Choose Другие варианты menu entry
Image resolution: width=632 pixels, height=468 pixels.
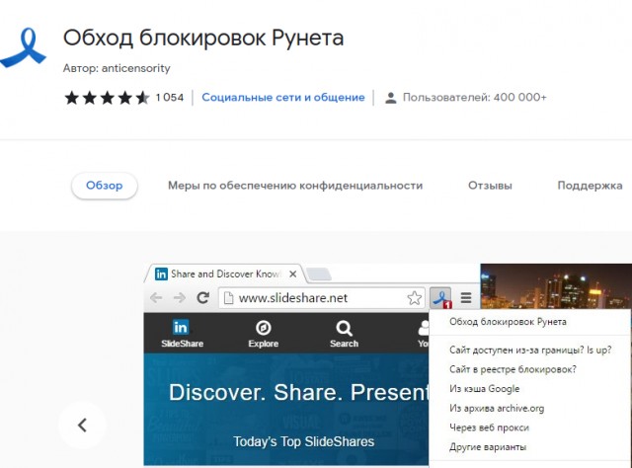click(488, 446)
